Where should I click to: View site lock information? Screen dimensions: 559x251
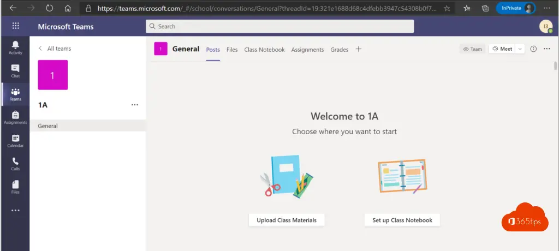[89, 8]
